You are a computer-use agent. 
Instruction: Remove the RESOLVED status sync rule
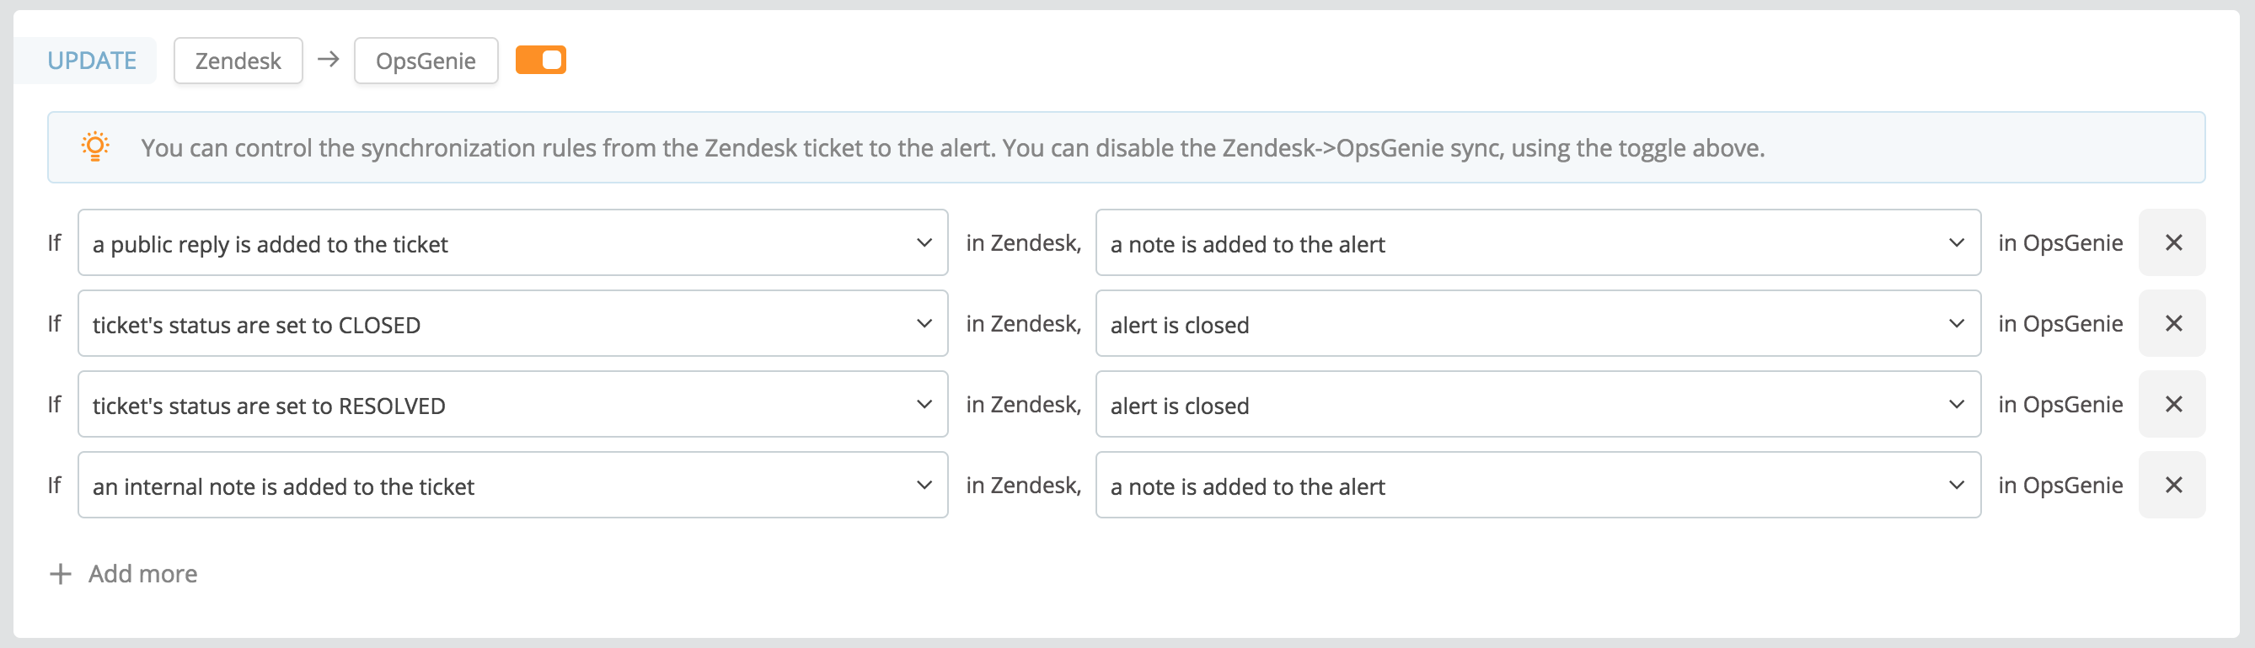click(x=2172, y=404)
